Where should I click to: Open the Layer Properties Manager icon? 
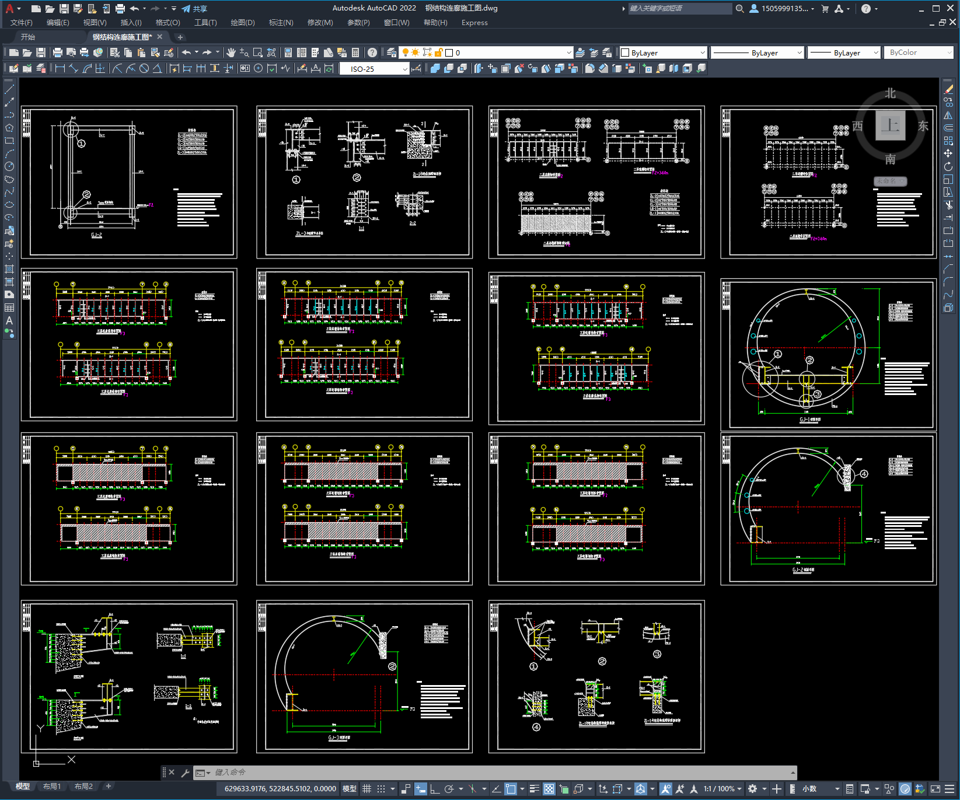[x=392, y=53]
